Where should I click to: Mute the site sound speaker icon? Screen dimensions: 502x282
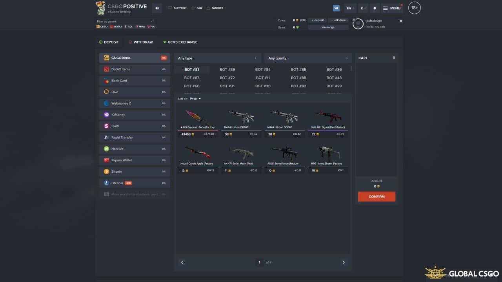[x=157, y=8]
